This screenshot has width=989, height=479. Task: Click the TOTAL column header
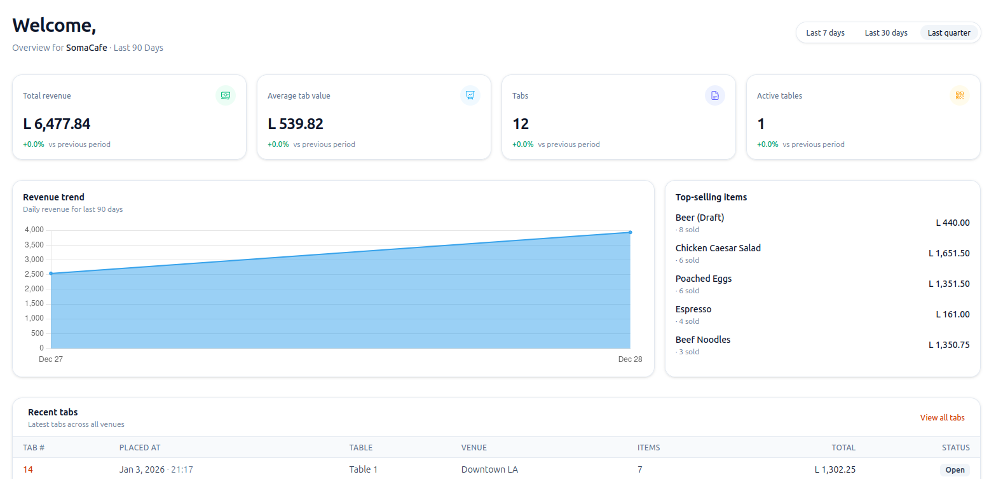843,448
